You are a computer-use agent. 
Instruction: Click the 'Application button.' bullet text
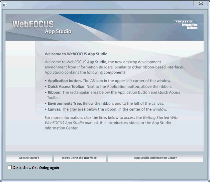pyautogui.click(x=65, y=81)
